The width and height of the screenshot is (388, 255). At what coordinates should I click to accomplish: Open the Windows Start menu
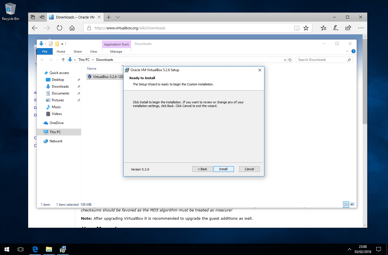point(7,249)
